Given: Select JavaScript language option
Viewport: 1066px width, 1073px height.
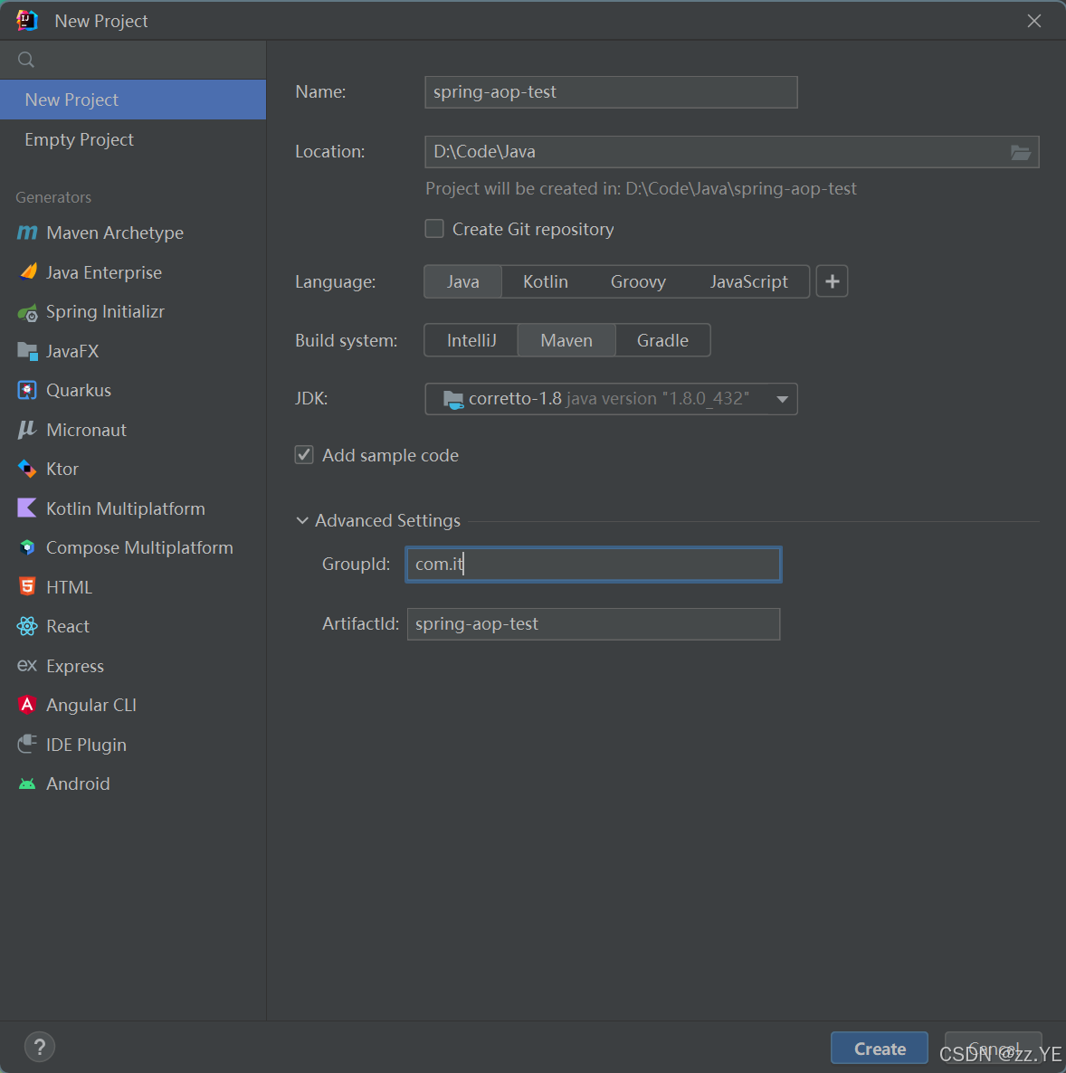Looking at the screenshot, I should tap(748, 281).
